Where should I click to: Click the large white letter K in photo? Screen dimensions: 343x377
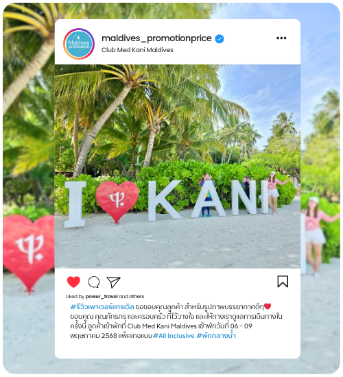click(x=165, y=201)
